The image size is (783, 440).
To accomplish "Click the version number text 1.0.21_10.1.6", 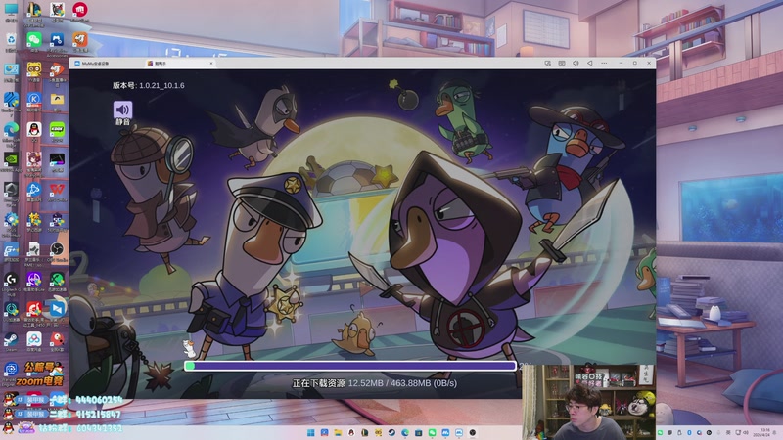I will (x=161, y=85).
